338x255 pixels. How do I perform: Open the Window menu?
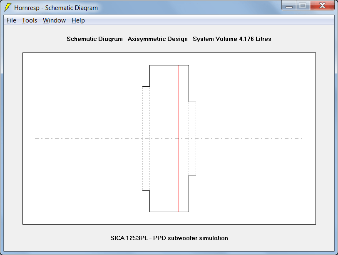coord(54,20)
